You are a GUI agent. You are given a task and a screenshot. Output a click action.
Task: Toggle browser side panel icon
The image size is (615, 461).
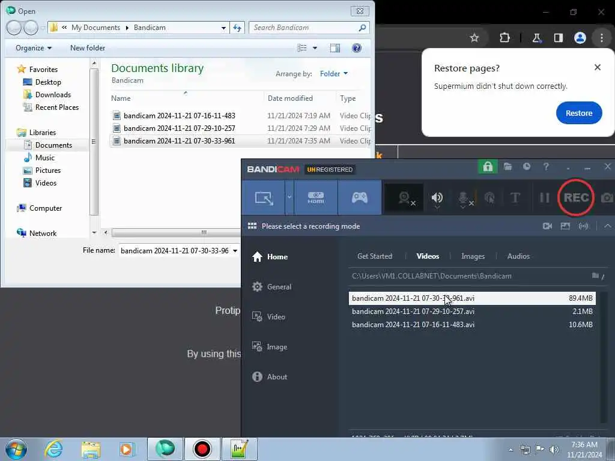(x=558, y=38)
